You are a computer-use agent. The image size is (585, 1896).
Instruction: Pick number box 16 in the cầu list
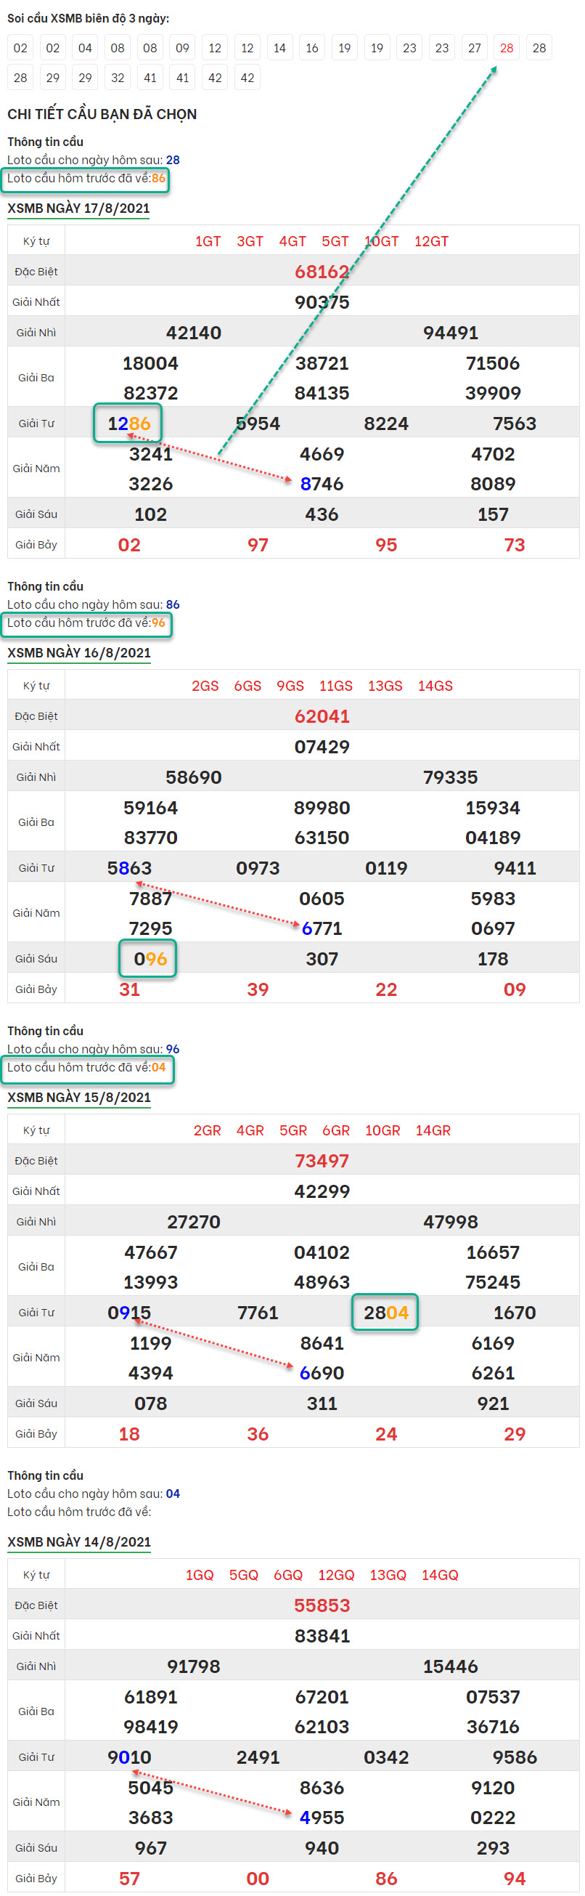click(x=311, y=48)
